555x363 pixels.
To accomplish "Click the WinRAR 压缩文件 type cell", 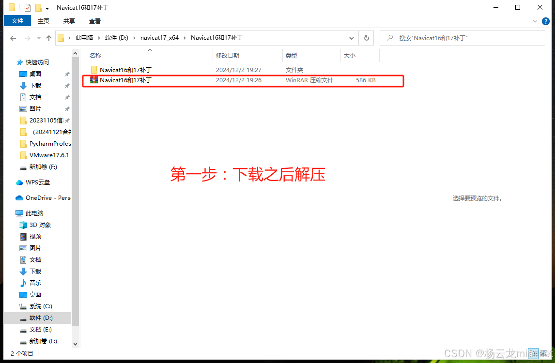I will tap(309, 80).
